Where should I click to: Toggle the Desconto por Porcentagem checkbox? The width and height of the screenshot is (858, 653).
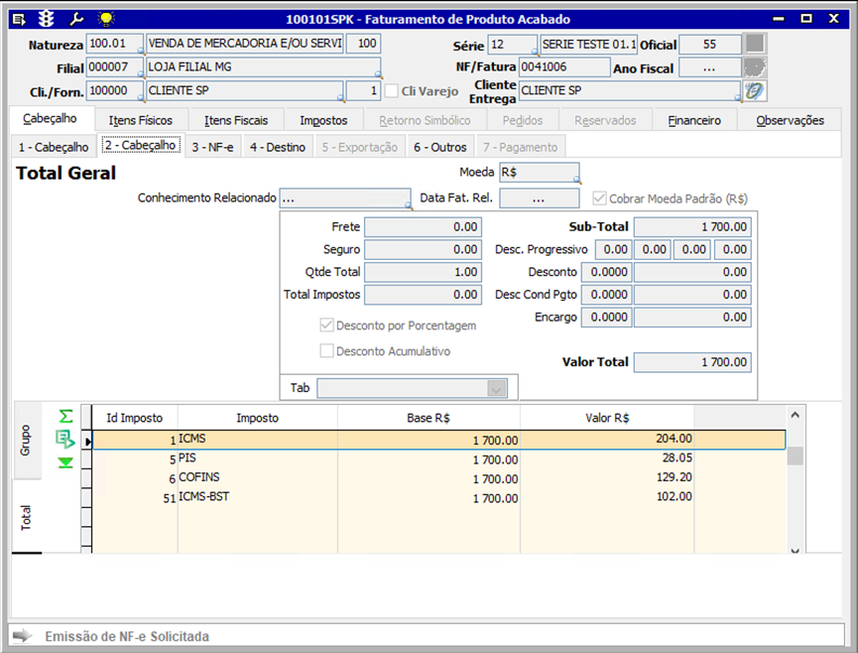coord(326,326)
